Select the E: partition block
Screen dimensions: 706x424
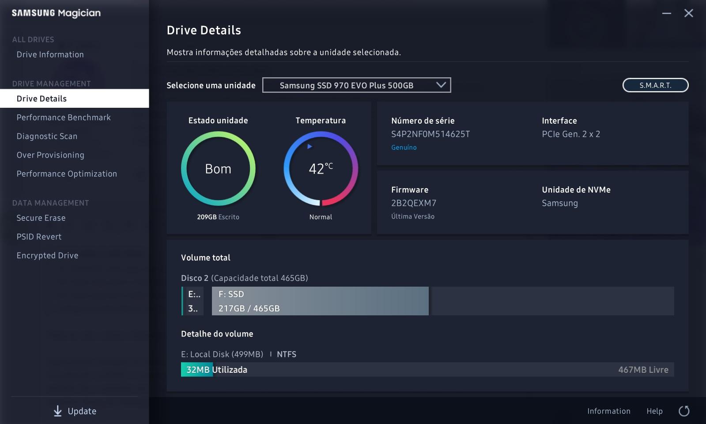193,301
